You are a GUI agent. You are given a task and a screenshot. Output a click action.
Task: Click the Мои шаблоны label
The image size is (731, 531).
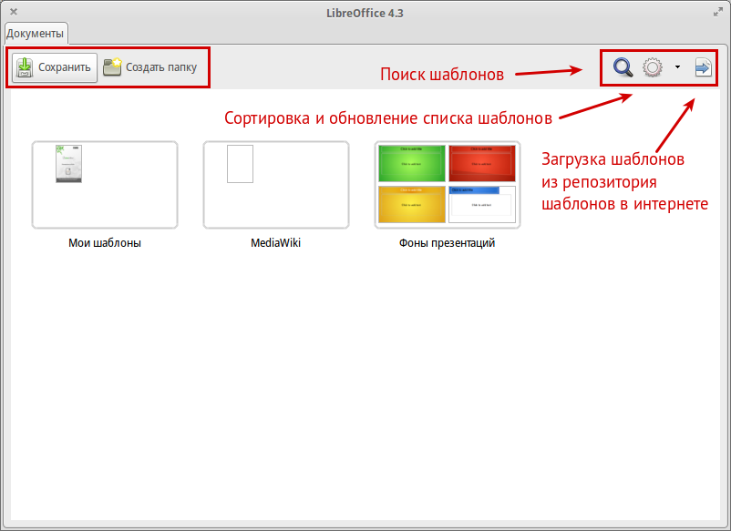[105, 242]
